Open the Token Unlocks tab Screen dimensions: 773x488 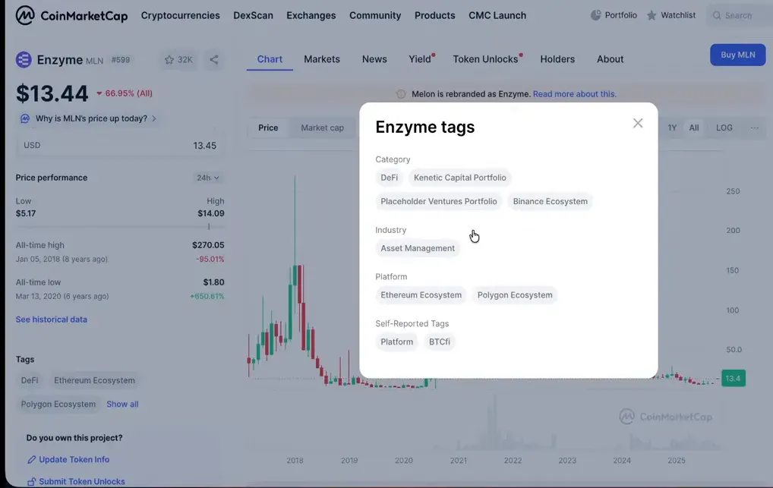pos(485,59)
